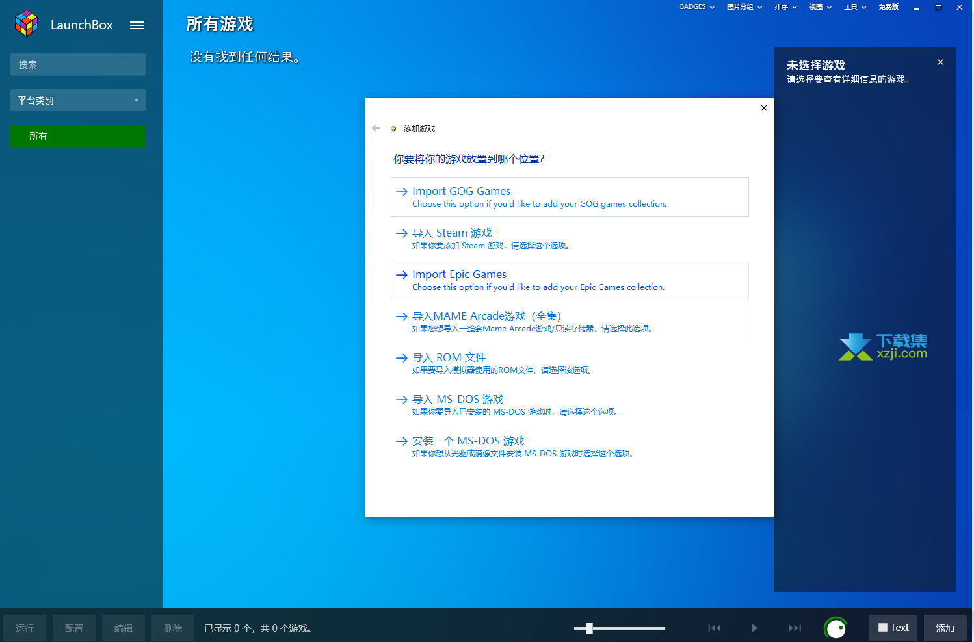Go back in the 添加游戏 dialog
Viewport: 974px width, 642px height.
[x=376, y=128]
